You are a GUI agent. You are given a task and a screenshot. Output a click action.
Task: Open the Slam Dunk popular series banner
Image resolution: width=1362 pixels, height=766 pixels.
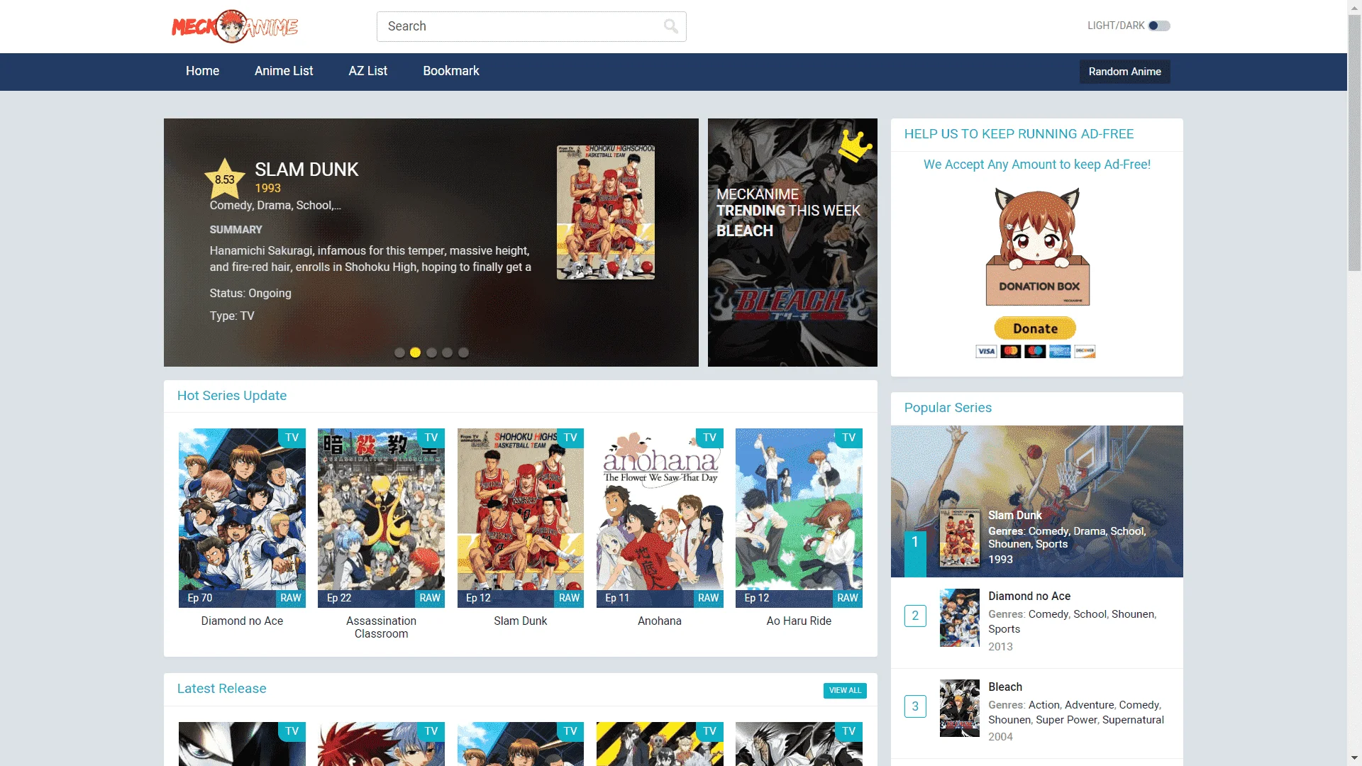click(x=1036, y=501)
